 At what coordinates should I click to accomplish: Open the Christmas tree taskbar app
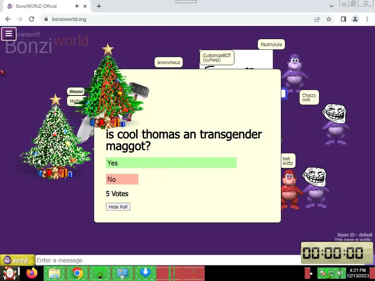tap(100, 273)
